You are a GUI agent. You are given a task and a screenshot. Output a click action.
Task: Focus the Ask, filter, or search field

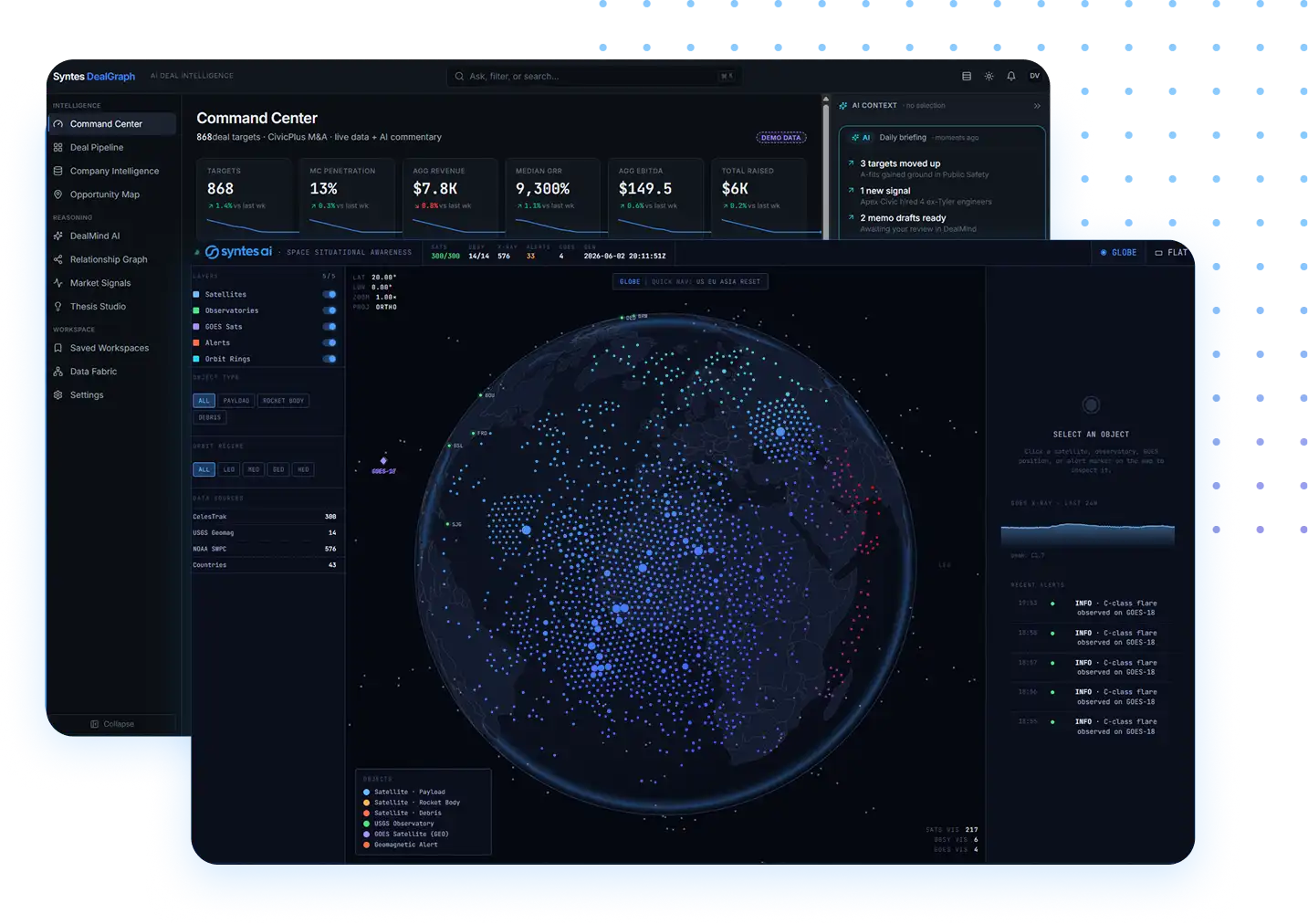pos(594,76)
